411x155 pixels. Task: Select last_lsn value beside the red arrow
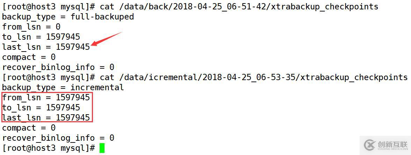[73, 47]
